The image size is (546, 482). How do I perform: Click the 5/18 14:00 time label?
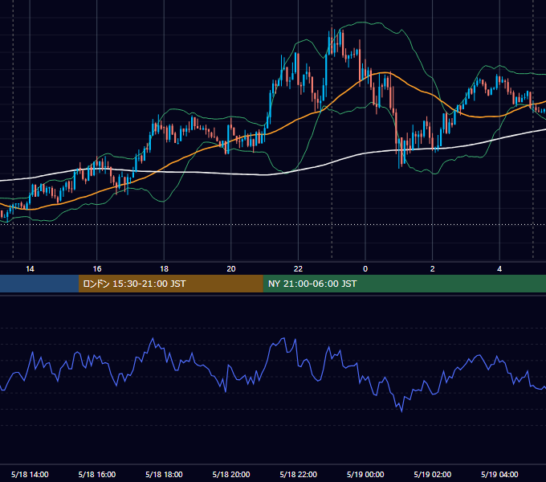pos(30,474)
